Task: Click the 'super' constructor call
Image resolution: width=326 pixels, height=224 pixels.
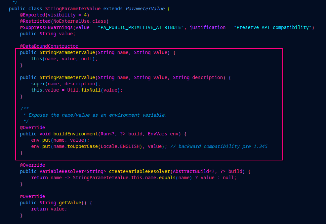Action: [38, 84]
